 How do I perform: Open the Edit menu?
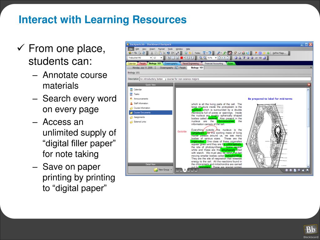(x=137, y=49)
